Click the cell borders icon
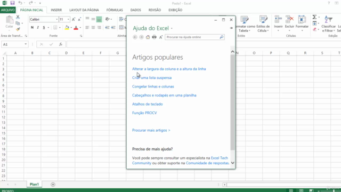341x192 pixels. click(x=55, y=27)
